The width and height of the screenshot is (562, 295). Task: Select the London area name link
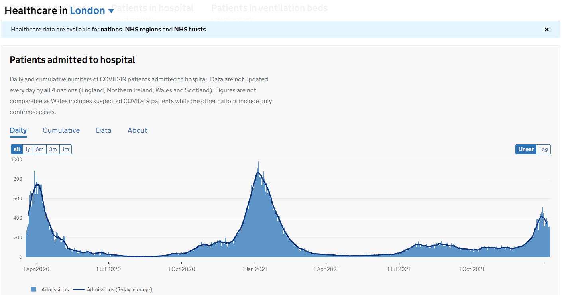coord(88,11)
